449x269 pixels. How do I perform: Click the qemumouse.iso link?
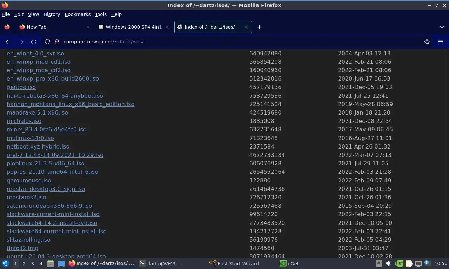tap(29, 181)
